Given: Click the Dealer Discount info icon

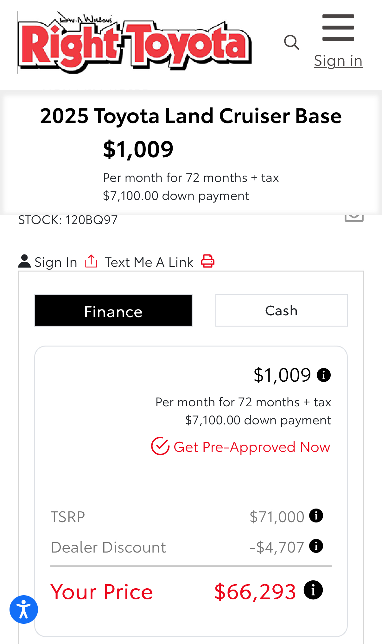Looking at the screenshot, I should point(316,546).
